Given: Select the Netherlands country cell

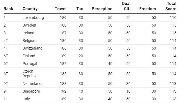Looking at the screenshot, I should tap(33, 84).
